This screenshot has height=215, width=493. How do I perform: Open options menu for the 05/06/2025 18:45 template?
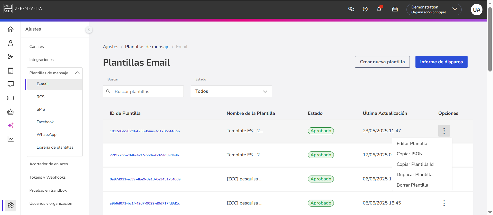tap(444, 203)
